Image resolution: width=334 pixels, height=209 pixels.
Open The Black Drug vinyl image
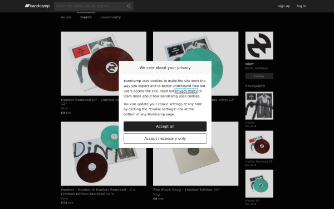point(196,154)
